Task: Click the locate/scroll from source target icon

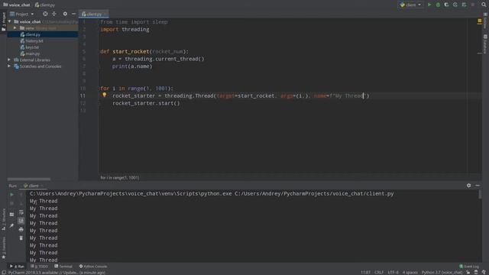Action: tap(45, 14)
